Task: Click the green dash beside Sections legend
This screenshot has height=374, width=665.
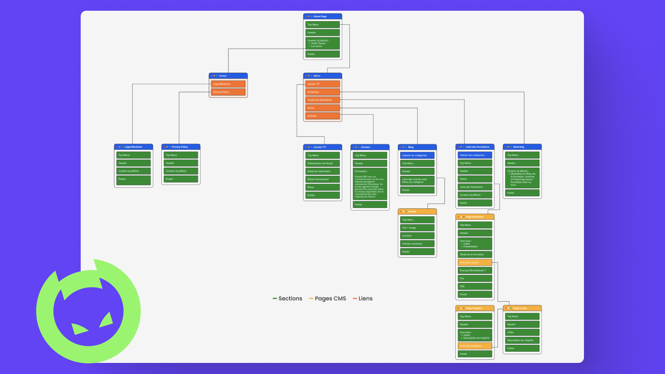Action: click(x=275, y=299)
